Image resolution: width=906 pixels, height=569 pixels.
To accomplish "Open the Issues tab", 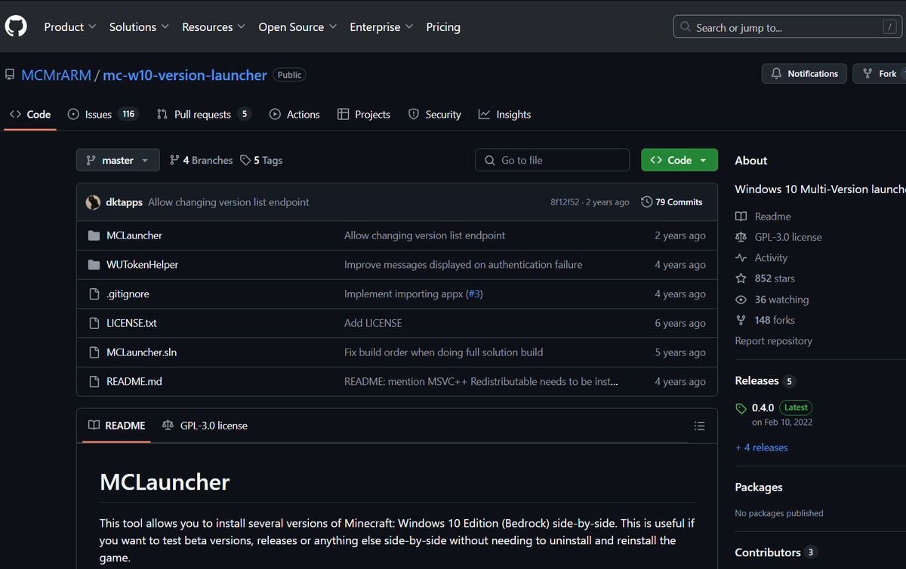I will pyautogui.click(x=103, y=114).
